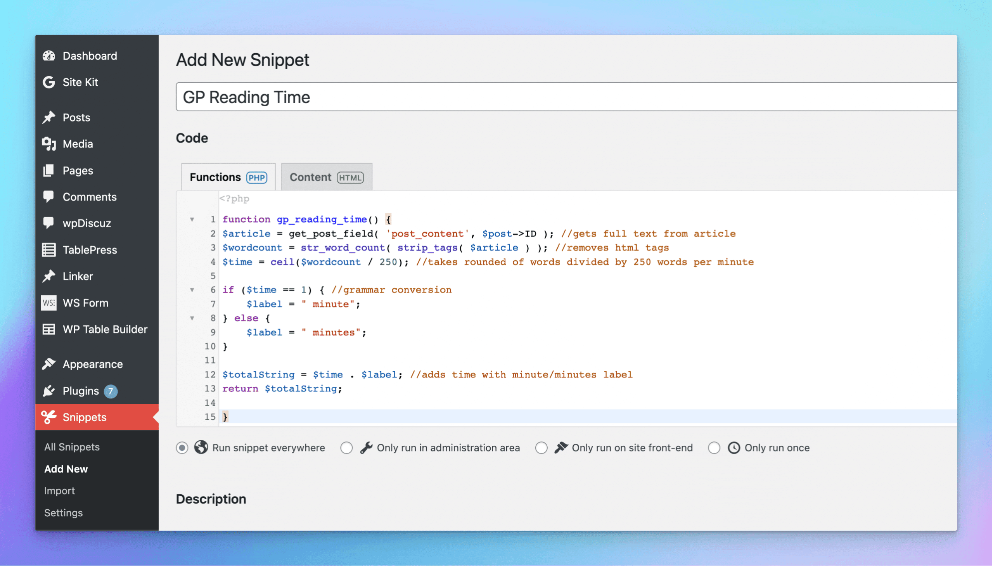Select Only run in administration area radio
Screen dimensions: 993x566
coord(347,448)
